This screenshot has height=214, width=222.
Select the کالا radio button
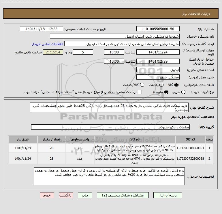point(176,85)
